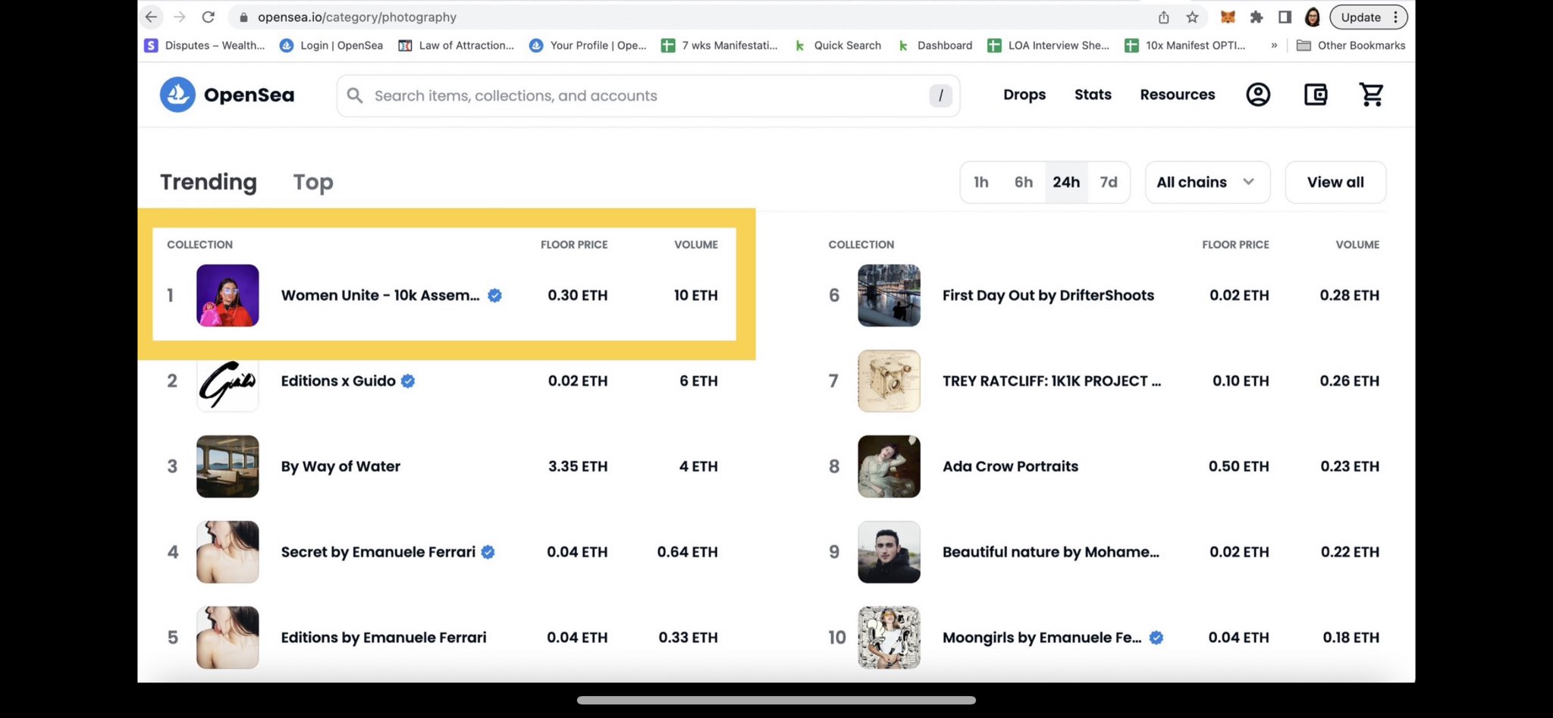Open the Dashboard bookmark
This screenshot has height=718, width=1553.
[x=935, y=45]
